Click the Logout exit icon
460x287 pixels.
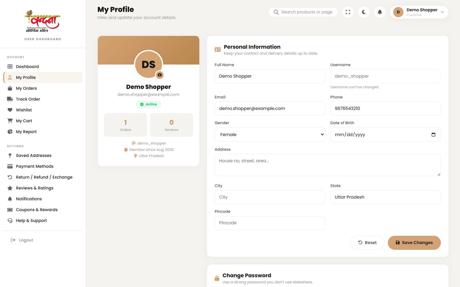[13, 240]
